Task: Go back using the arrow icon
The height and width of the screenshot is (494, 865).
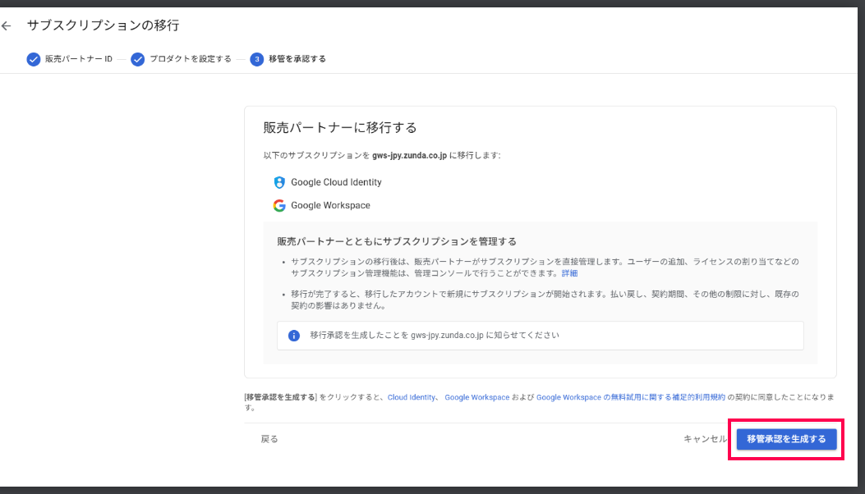Action: click(x=6, y=26)
